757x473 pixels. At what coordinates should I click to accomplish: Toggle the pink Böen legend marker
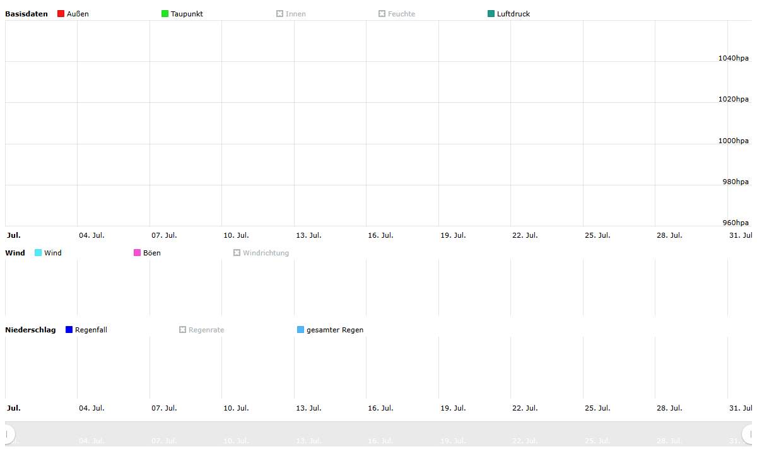[137, 253]
